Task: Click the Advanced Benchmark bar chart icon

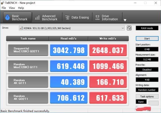Action: pos(37,17)
